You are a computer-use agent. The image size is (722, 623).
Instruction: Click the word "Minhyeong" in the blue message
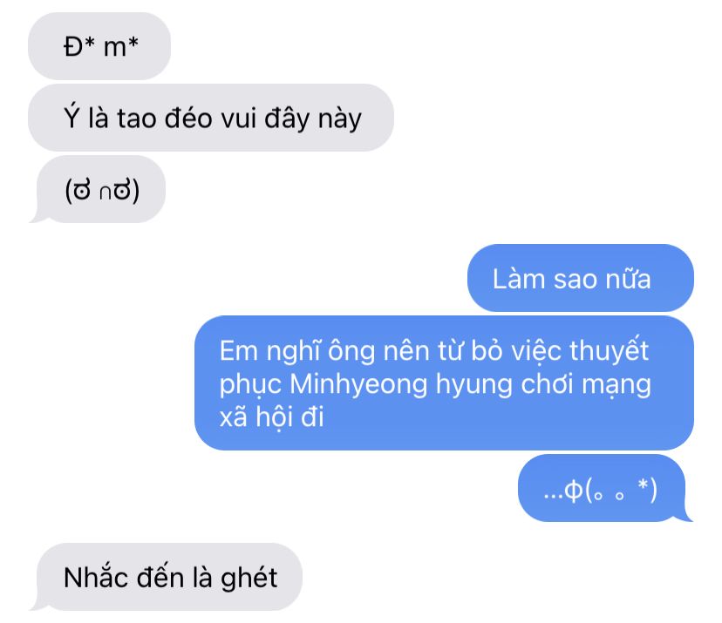(358, 384)
